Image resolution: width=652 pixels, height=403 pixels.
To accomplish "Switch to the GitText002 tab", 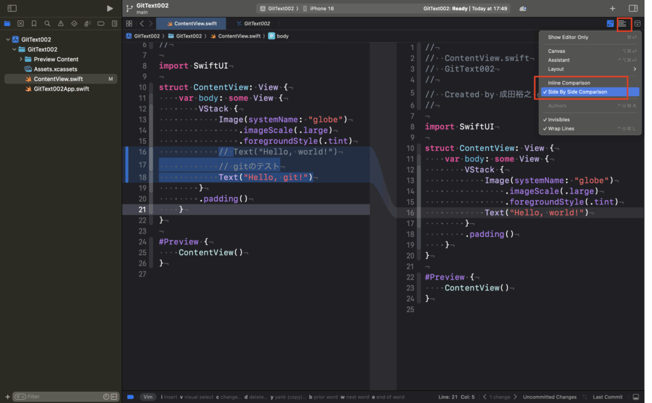I will pyautogui.click(x=253, y=24).
